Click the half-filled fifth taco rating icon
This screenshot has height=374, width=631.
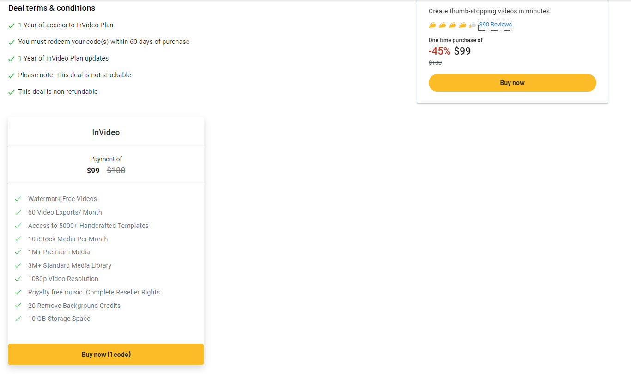click(x=472, y=25)
